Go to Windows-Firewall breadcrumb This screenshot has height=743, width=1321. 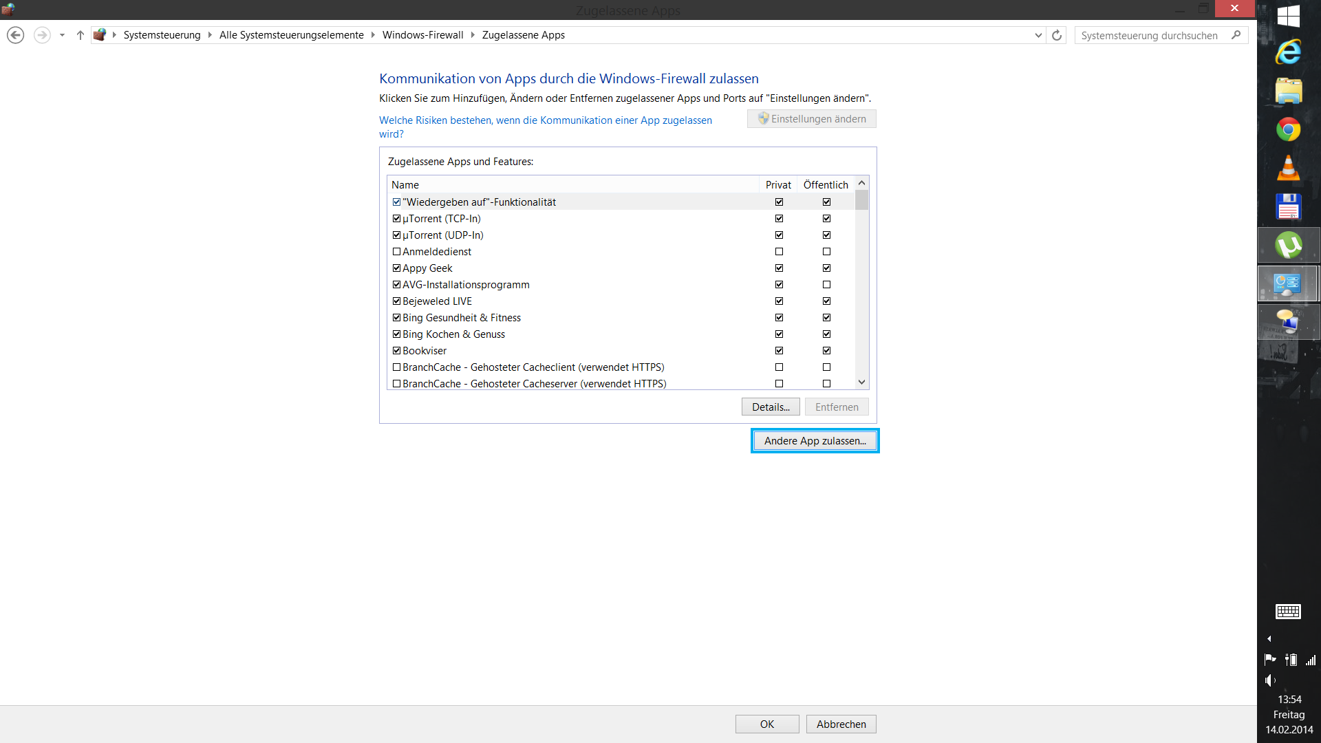[x=422, y=35]
